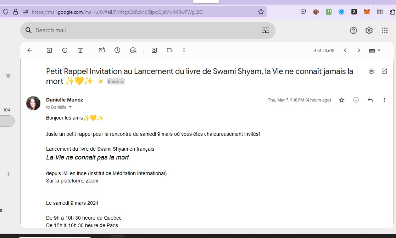
Task: Report this email as spam
Action: [65, 50]
